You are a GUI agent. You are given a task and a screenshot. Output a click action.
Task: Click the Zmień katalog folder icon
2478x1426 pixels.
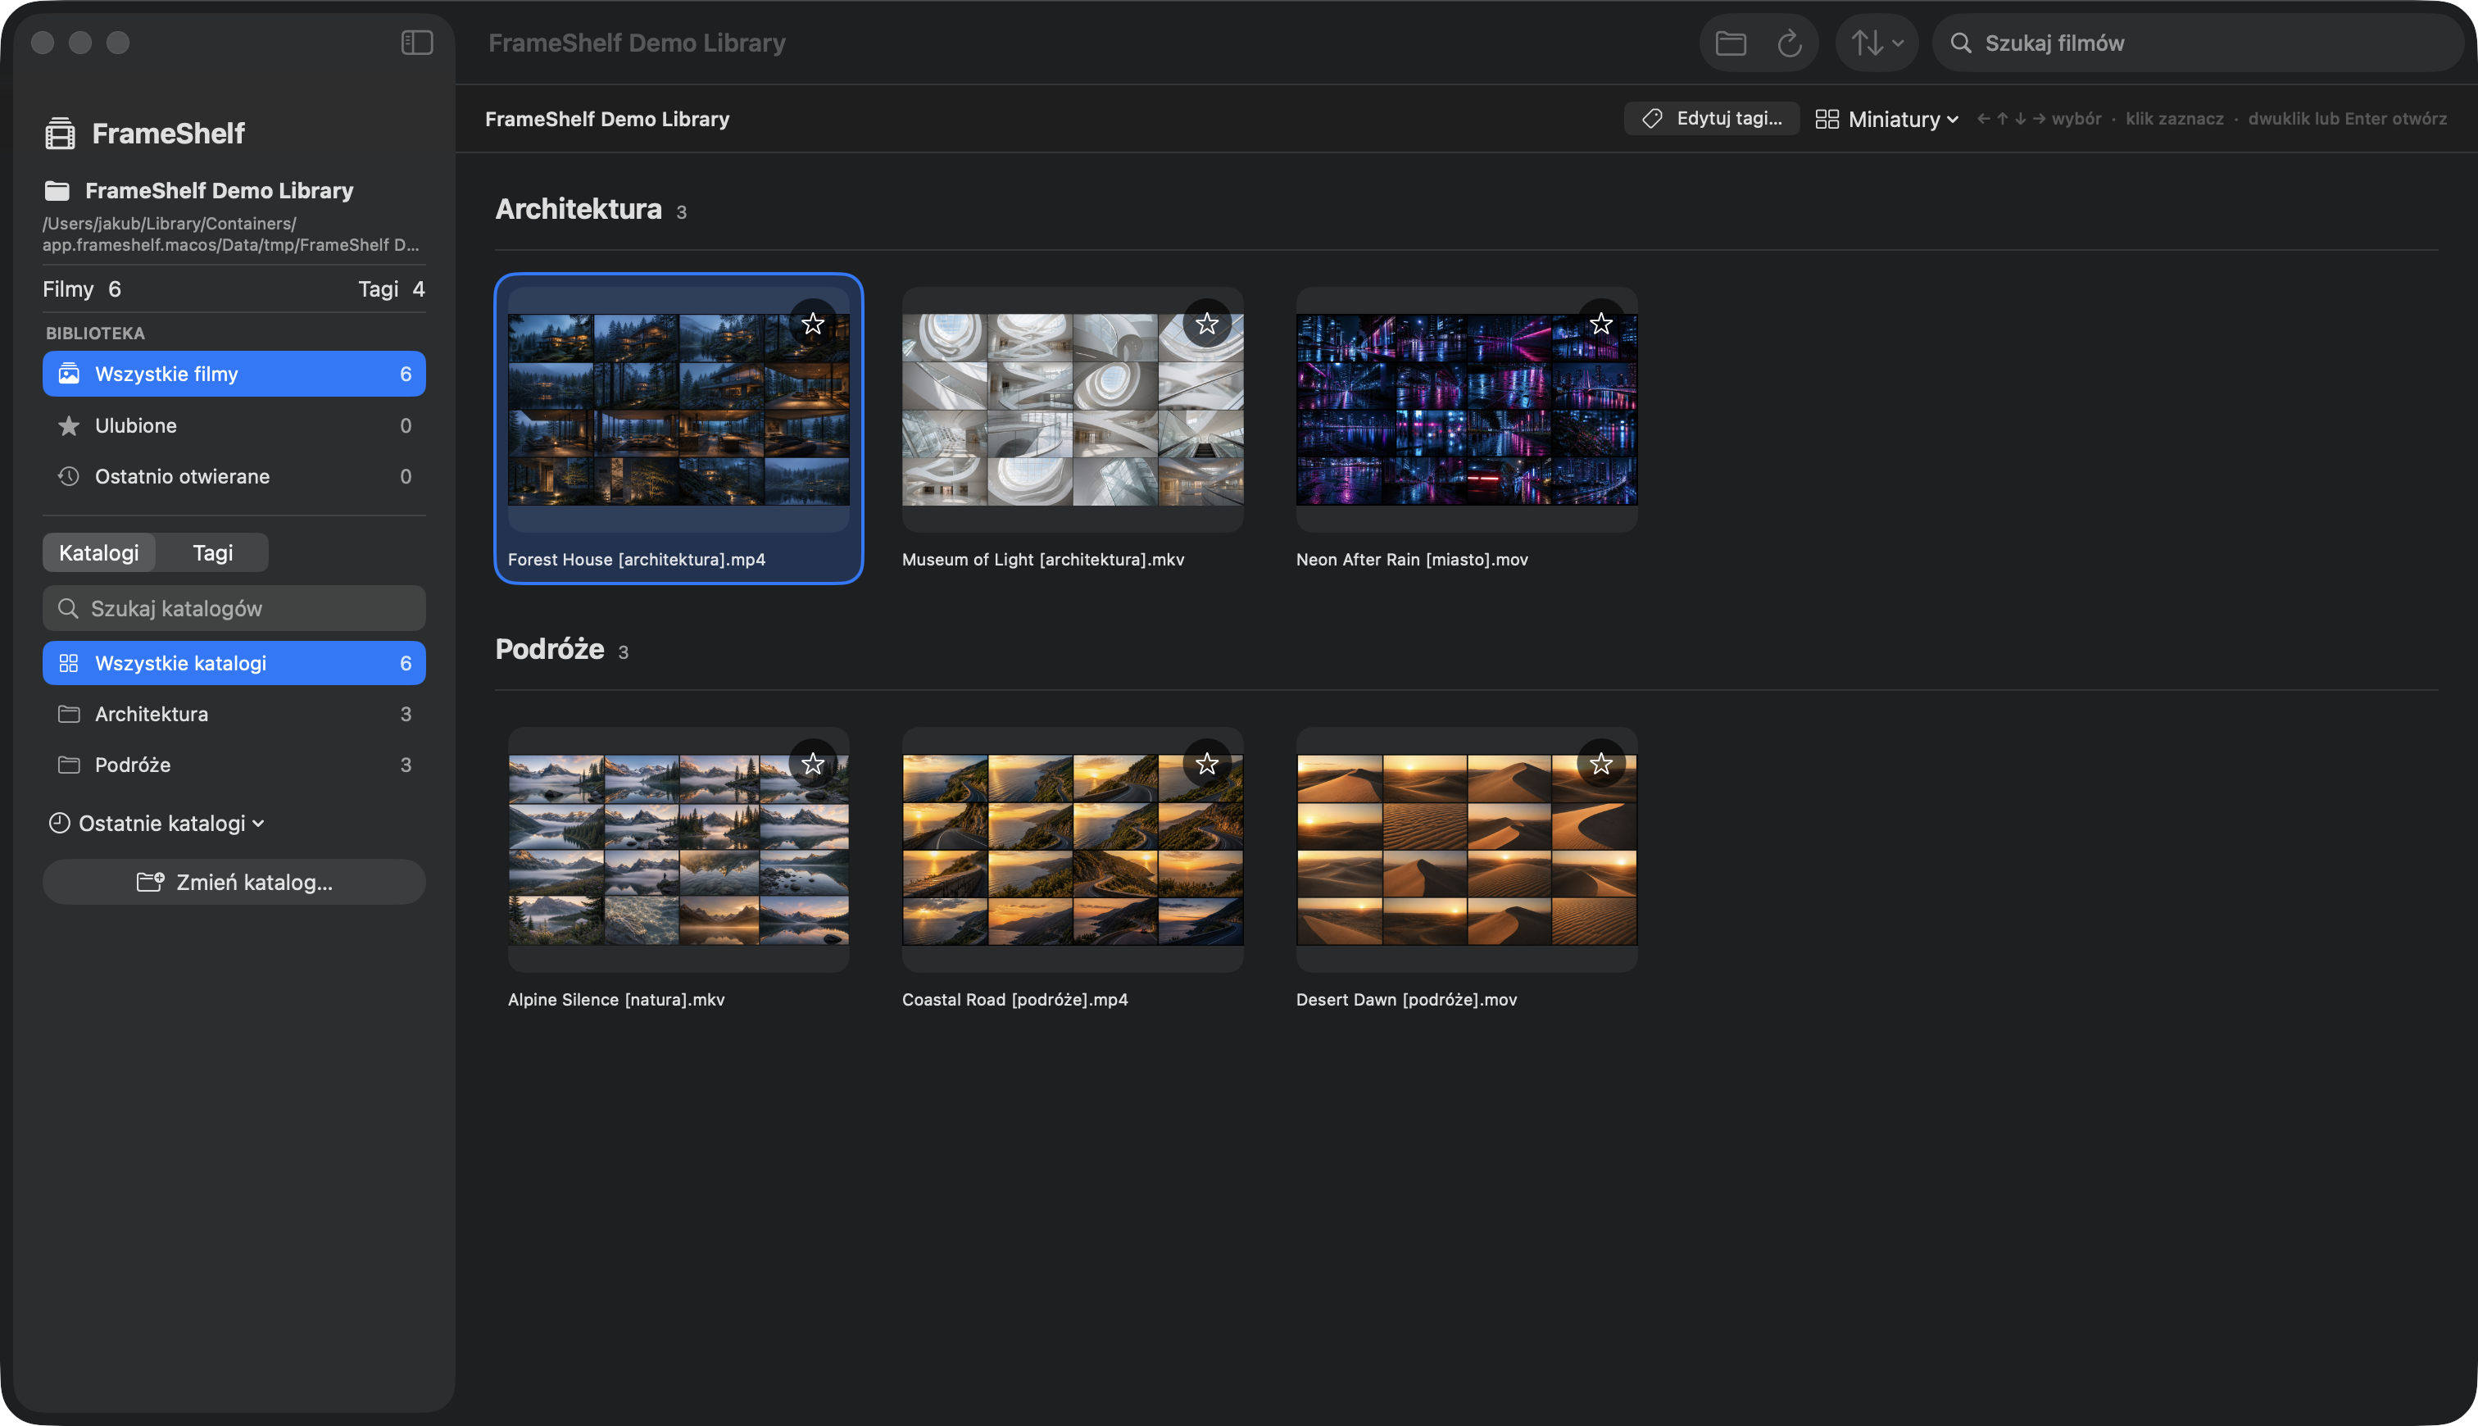pyautogui.click(x=150, y=882)
